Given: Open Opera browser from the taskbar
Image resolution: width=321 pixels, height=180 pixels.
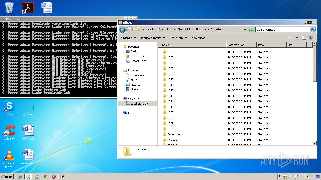Looking at the screenshot, I should [54, 177].
